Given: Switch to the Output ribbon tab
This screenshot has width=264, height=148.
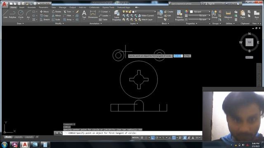Looking at the screenshot, I should [x=73, y=7].
